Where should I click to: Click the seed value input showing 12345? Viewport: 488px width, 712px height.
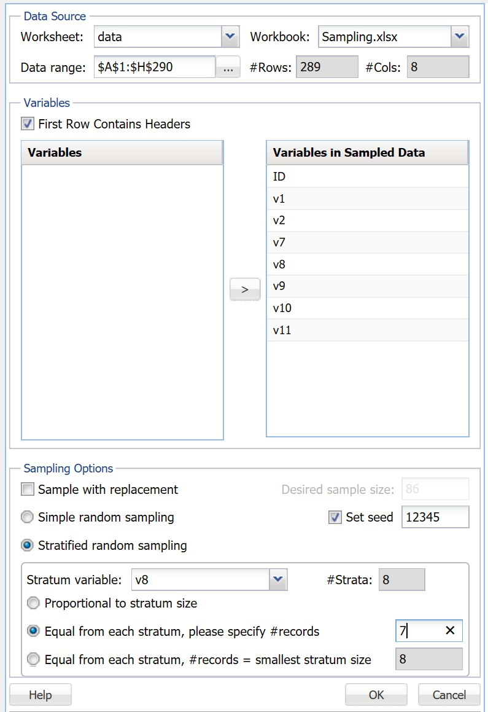[435, 517]
